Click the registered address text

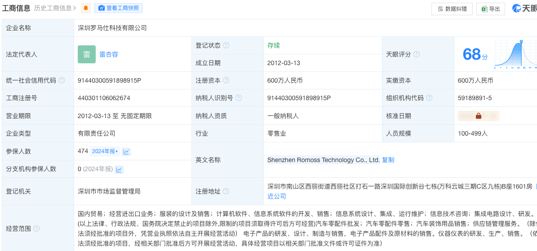pyautogui.click(x=400, y=187)
